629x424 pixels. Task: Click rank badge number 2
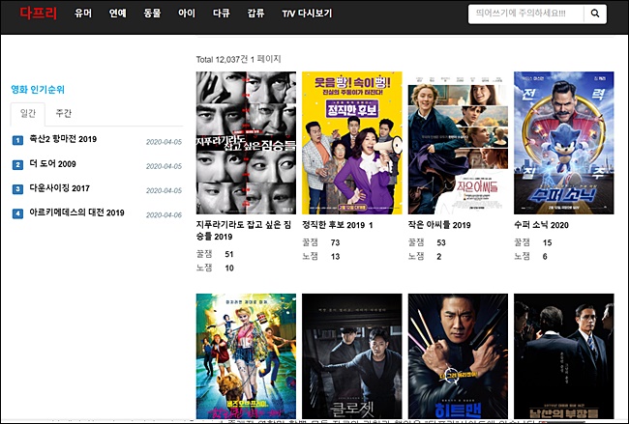17,165
